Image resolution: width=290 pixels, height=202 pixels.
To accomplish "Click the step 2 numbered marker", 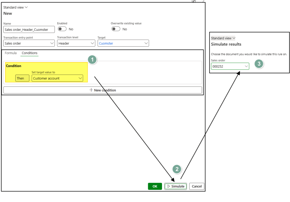I will [x=177, y=169].
